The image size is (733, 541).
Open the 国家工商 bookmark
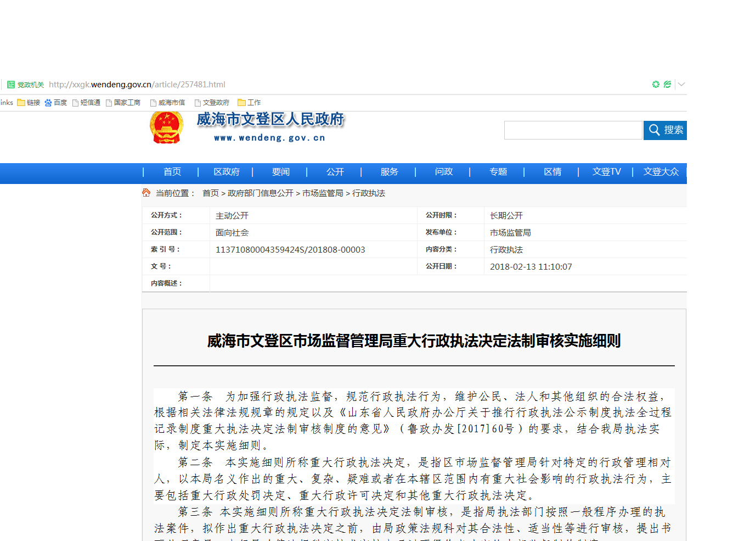pyautogui.click(x=123, y=103)
